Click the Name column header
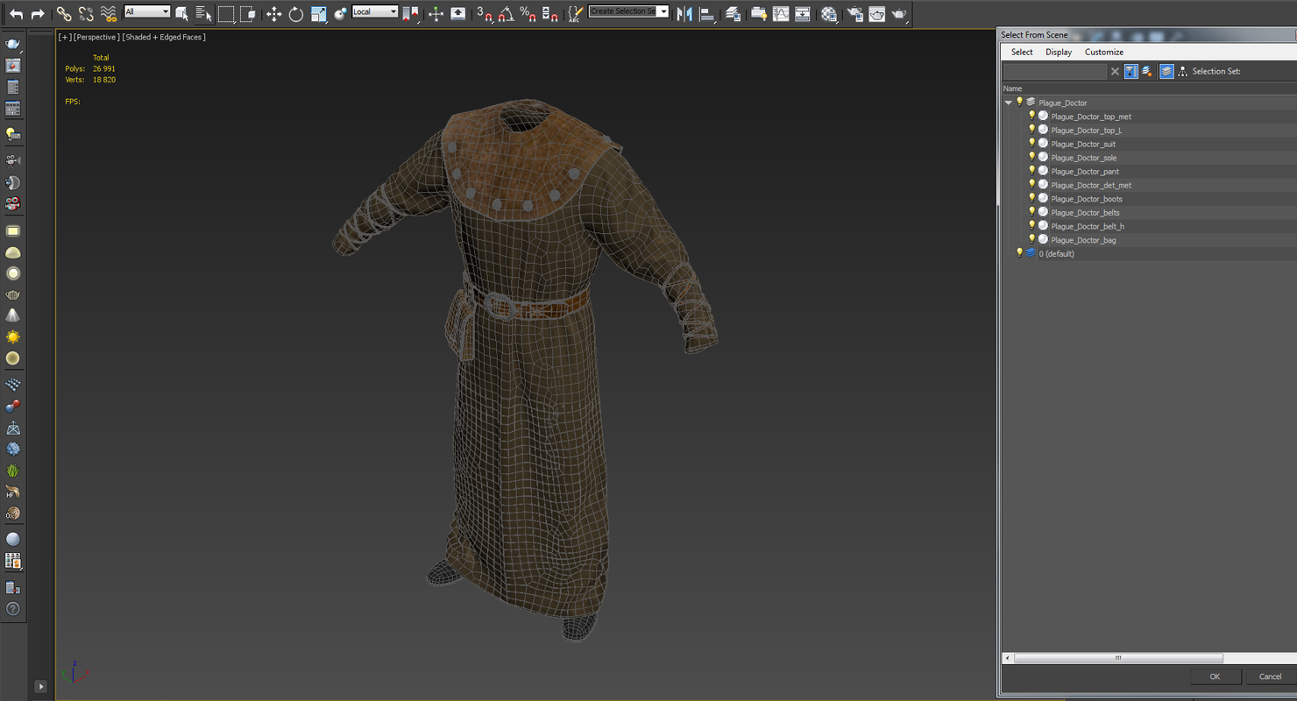 click(x=1149, y=89)
